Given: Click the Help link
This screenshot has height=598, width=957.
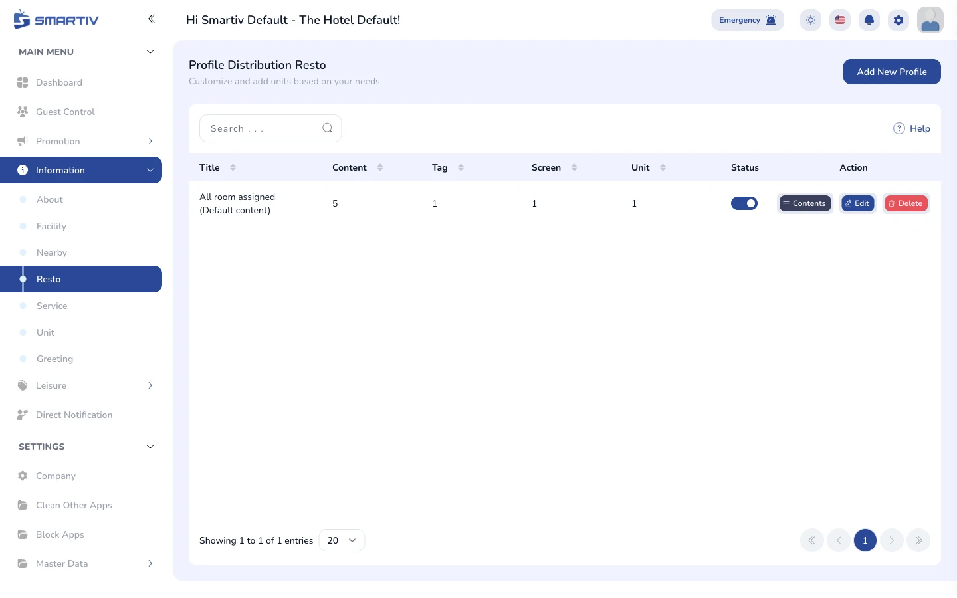Looking at the screenshot, I should tap(920, 128).
